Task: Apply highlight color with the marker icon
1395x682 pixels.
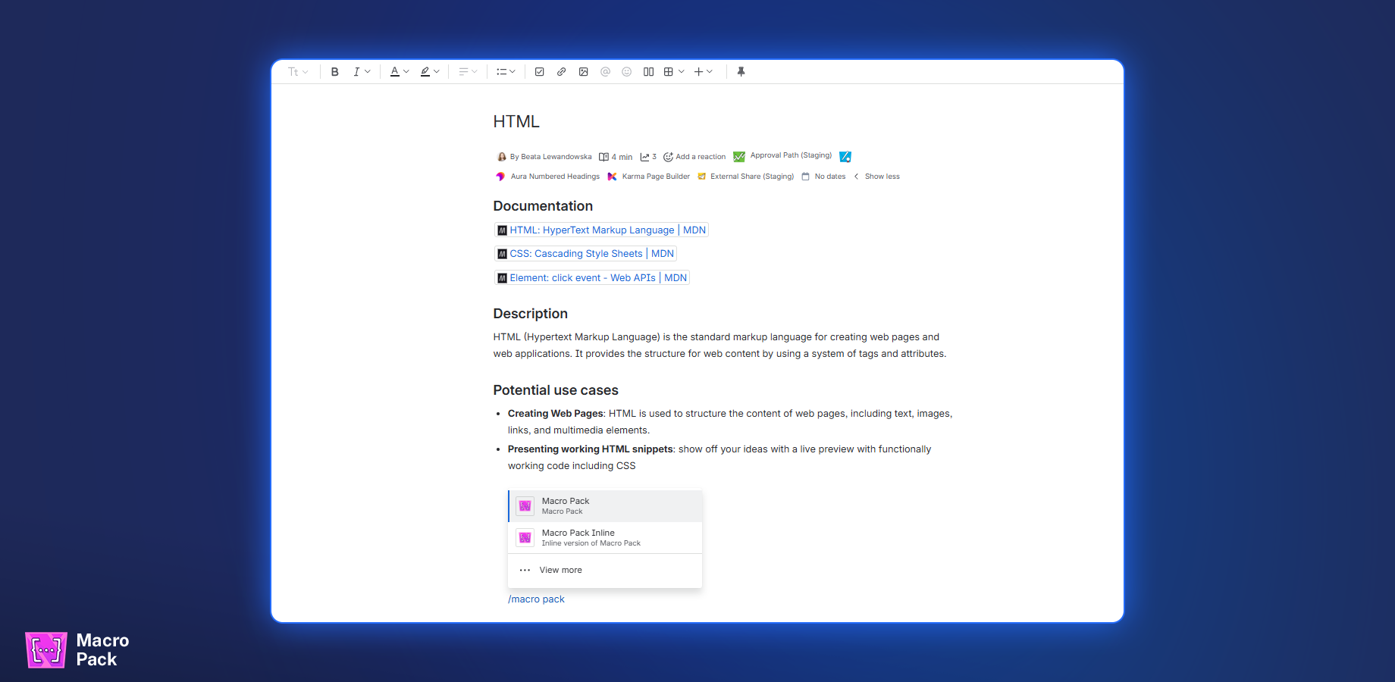Action: click(425, 72)
